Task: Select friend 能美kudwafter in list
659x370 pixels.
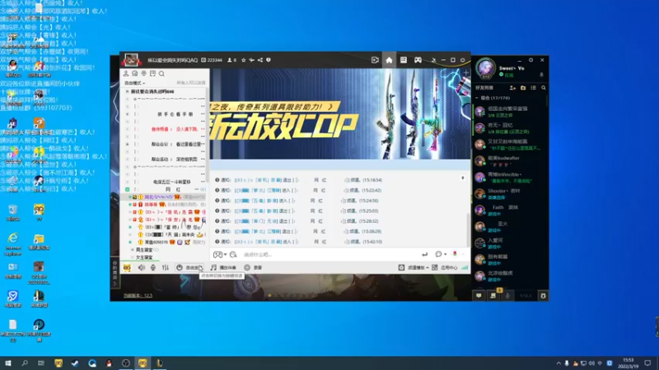Action: (x=509, y=161)
